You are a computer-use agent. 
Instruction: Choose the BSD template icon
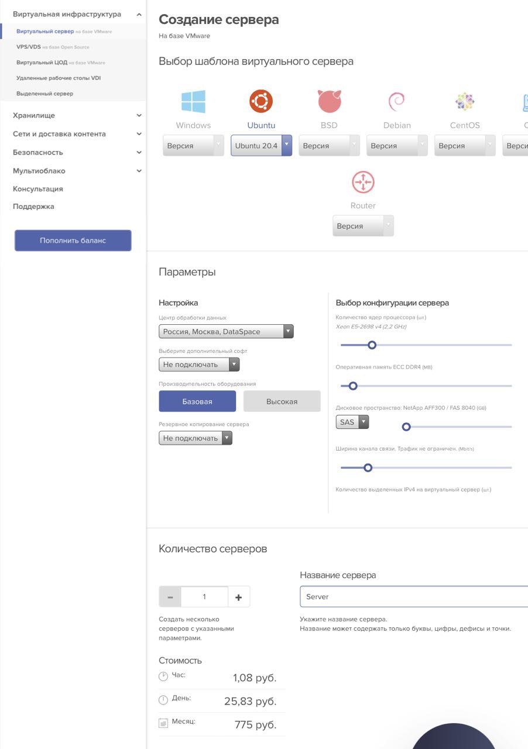tap(329, 101)
